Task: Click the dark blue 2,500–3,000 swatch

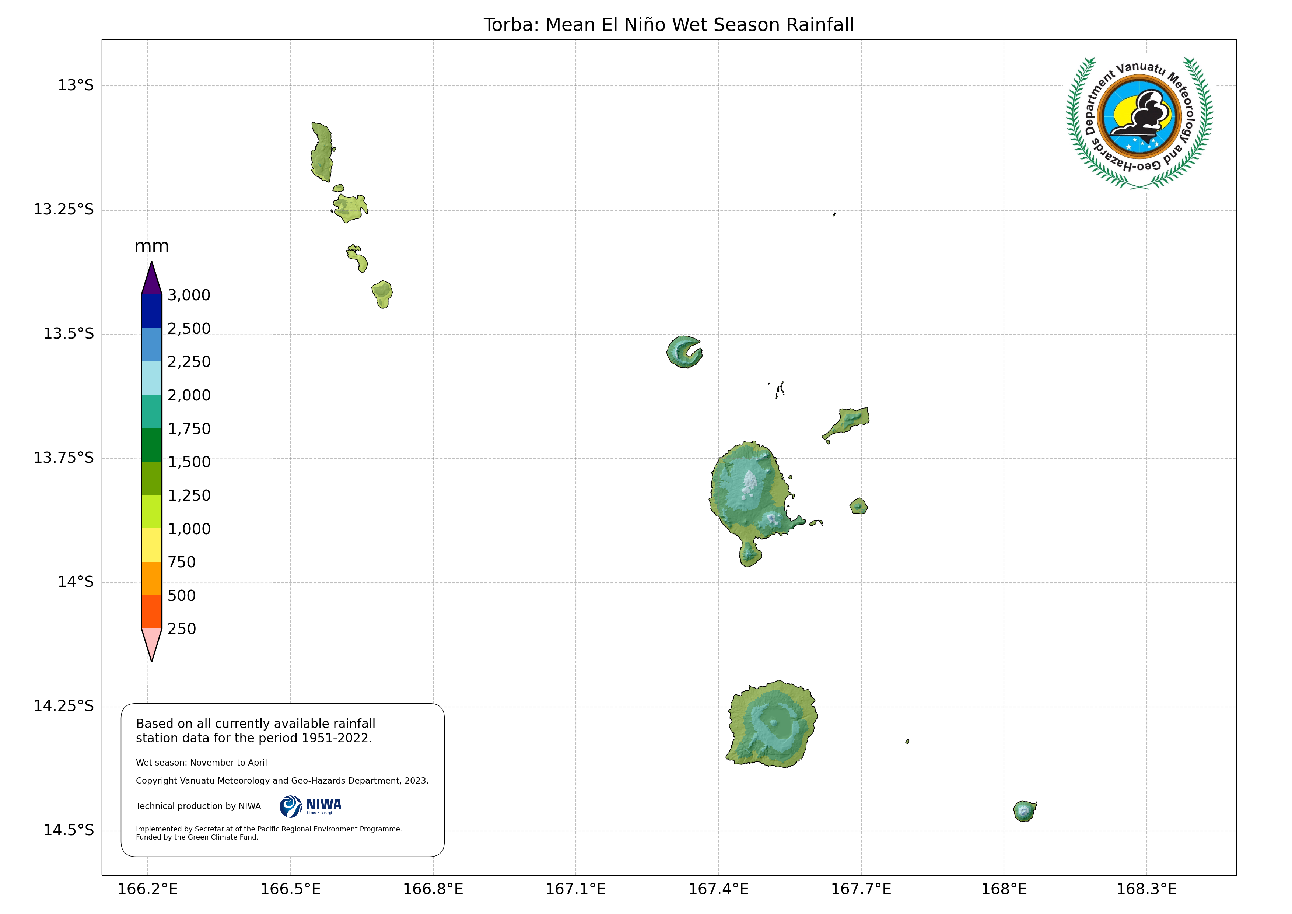Action: pos(151,311)
